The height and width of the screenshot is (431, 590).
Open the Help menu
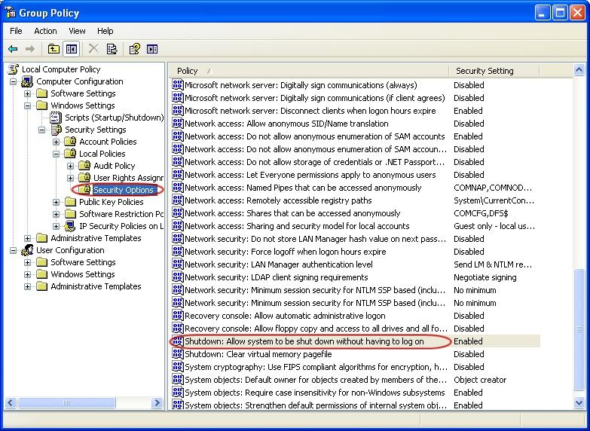click(x=105, y=31)
